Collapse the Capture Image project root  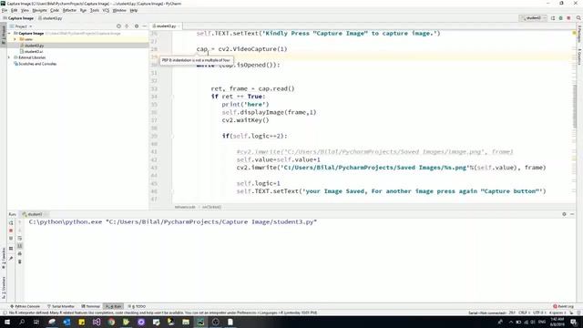click(x=9, y=34)
